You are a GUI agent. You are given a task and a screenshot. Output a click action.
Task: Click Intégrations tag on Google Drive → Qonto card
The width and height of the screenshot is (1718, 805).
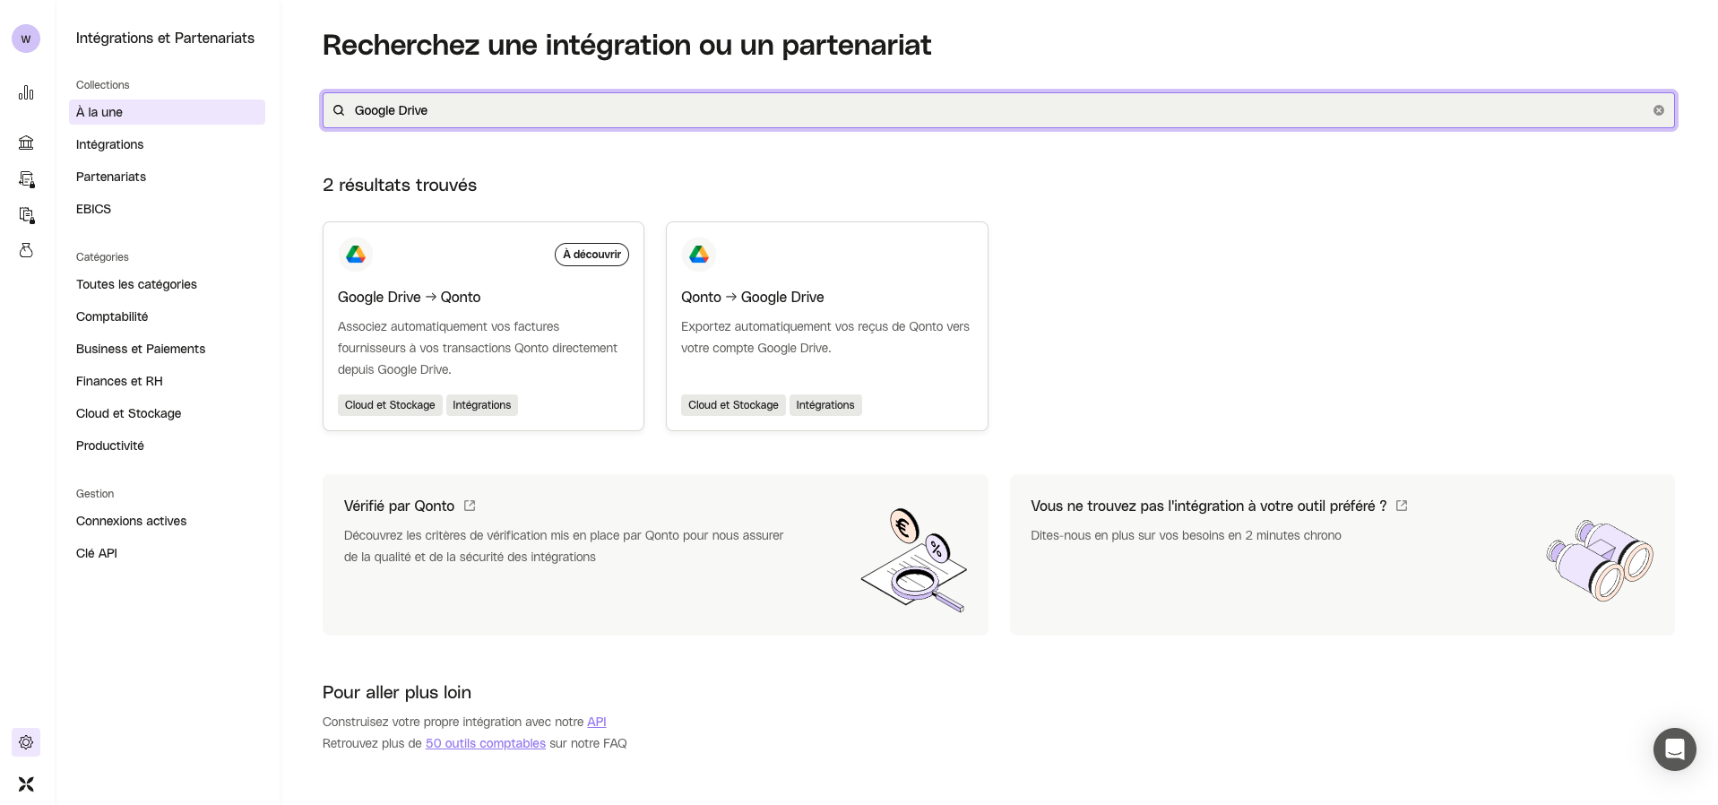tap(481, 405)
